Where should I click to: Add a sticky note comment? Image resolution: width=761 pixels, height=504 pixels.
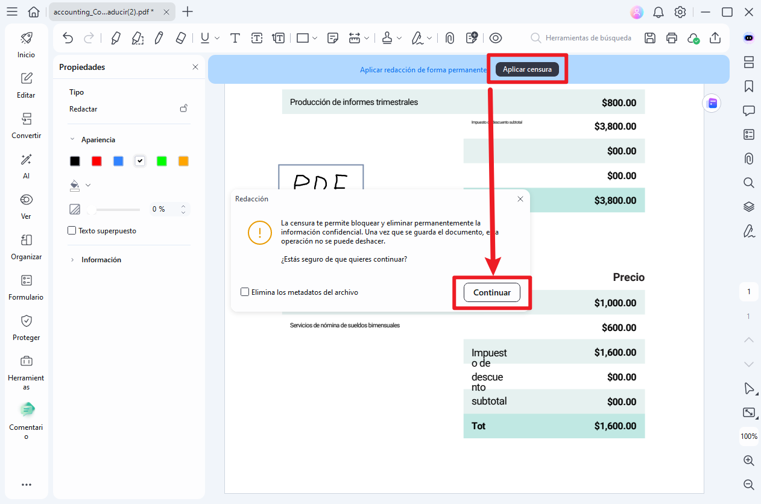click(332, 37)
